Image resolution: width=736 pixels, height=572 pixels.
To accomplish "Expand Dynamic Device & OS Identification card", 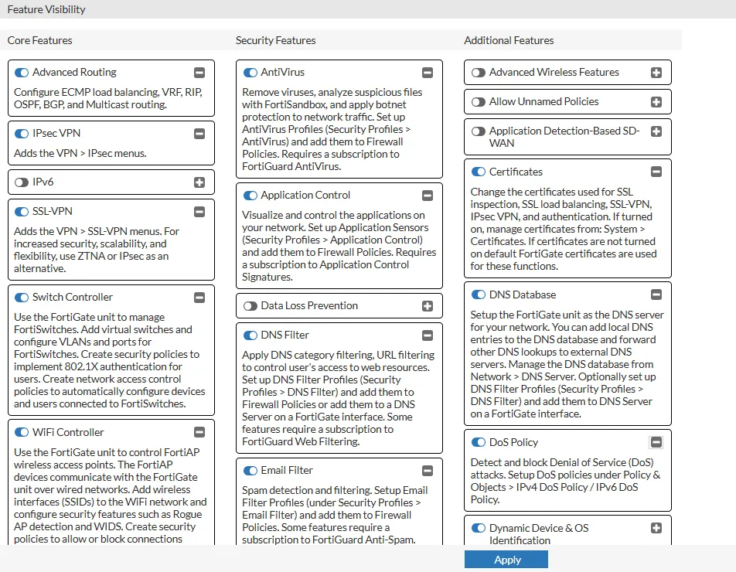I will (656, 529).
